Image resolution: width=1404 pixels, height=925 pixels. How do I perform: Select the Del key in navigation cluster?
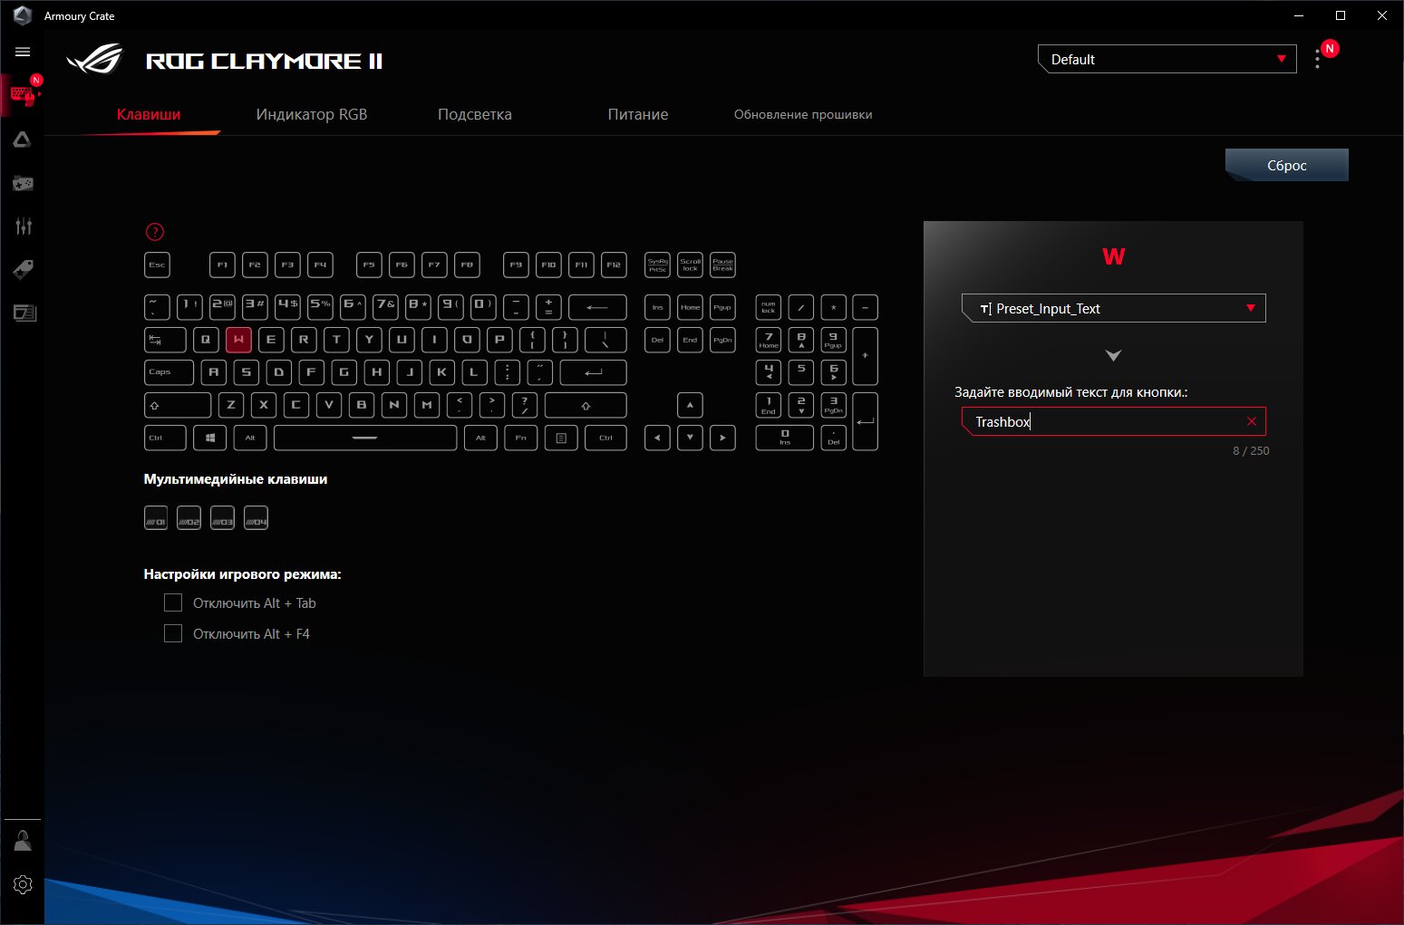point(657,340)
